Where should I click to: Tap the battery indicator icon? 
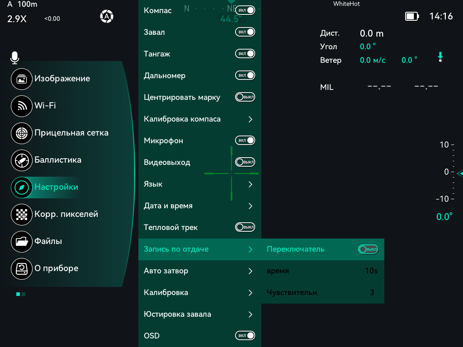(412, 16)
